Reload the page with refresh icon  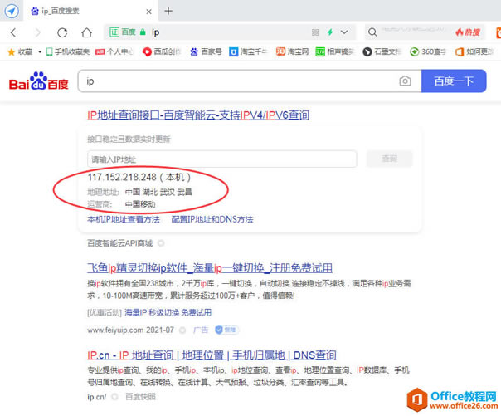tap(62, 32)
